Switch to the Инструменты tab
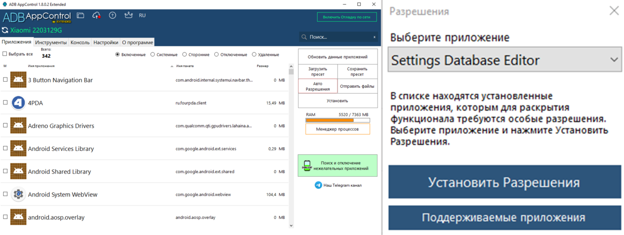 tap(51, 43)
